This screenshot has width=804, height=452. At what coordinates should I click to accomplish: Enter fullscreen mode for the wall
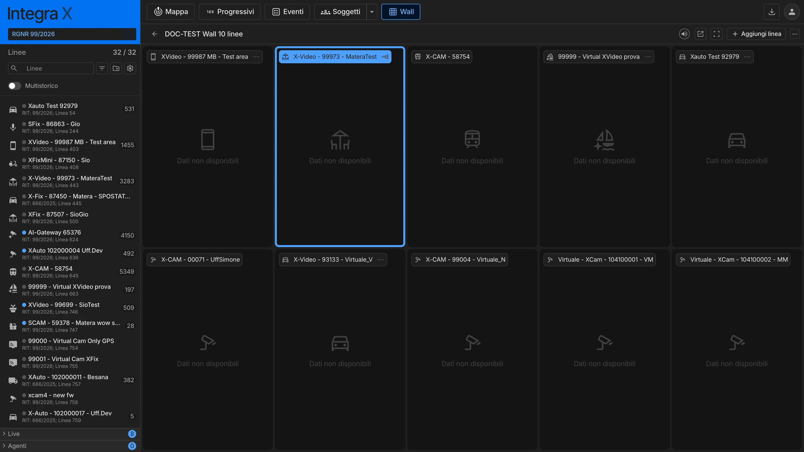pyautogui.click(x=716, y=34)
